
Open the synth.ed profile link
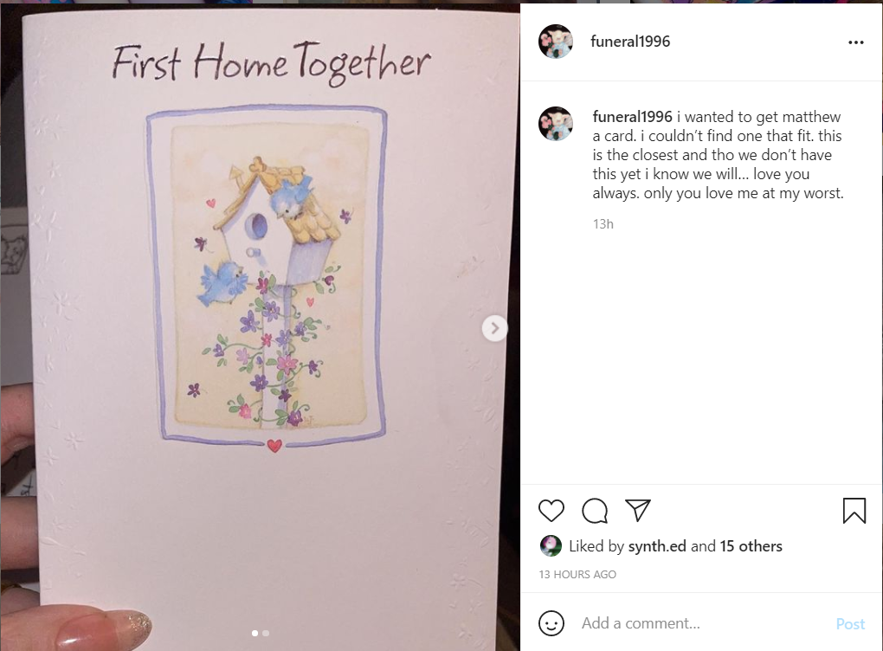point(656,545)
